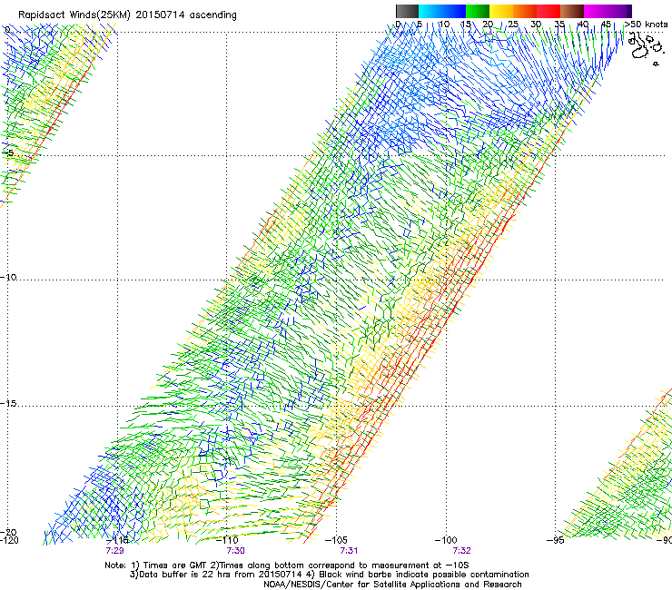672x590 pixels.
Task: Click the cyan-blue 5–15 knots legend swatch
Action: point(442,11)
